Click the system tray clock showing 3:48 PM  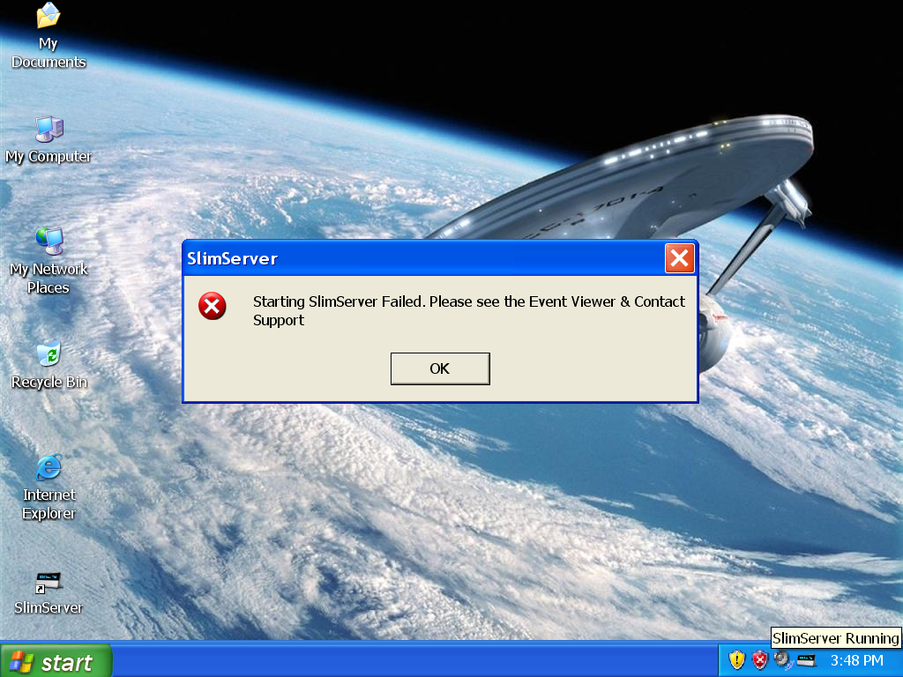point(856,660)
